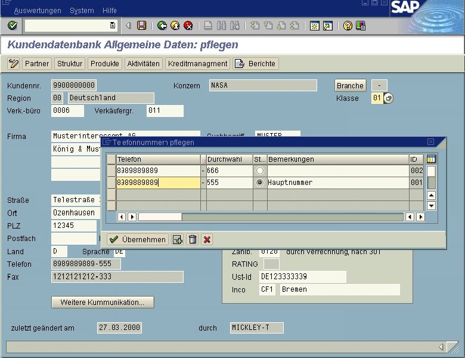Screen dimensions: 465x358
Task: Click the Ust-Id field DE123333339
Action: (x=302, y=277)
